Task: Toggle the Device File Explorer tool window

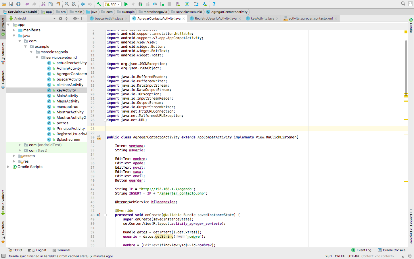Action: (x=411, y=226)
